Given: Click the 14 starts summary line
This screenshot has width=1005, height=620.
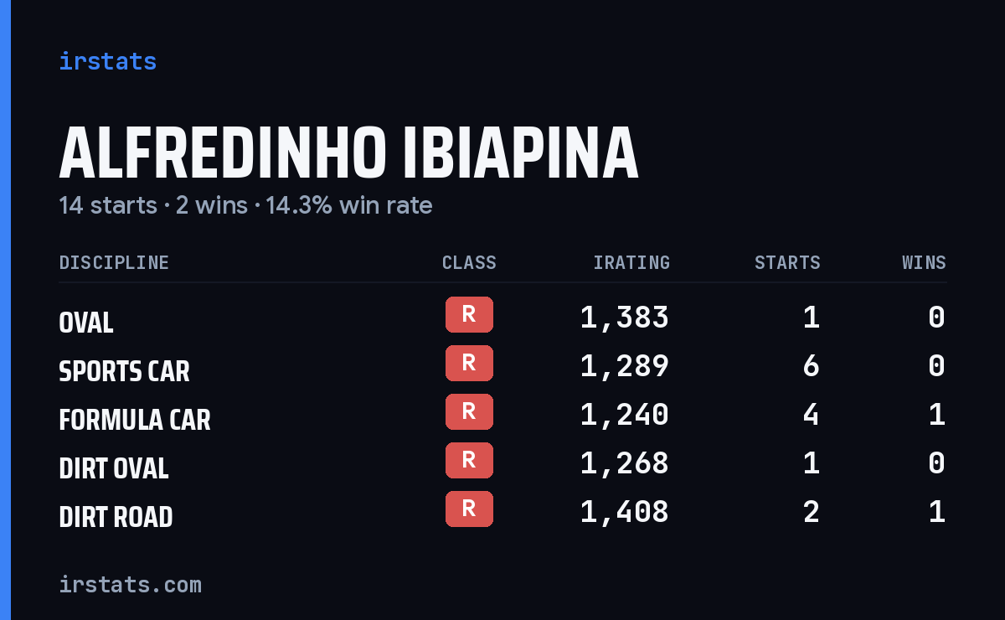Looking at the screenshot, I should click(x=245, y=205).
